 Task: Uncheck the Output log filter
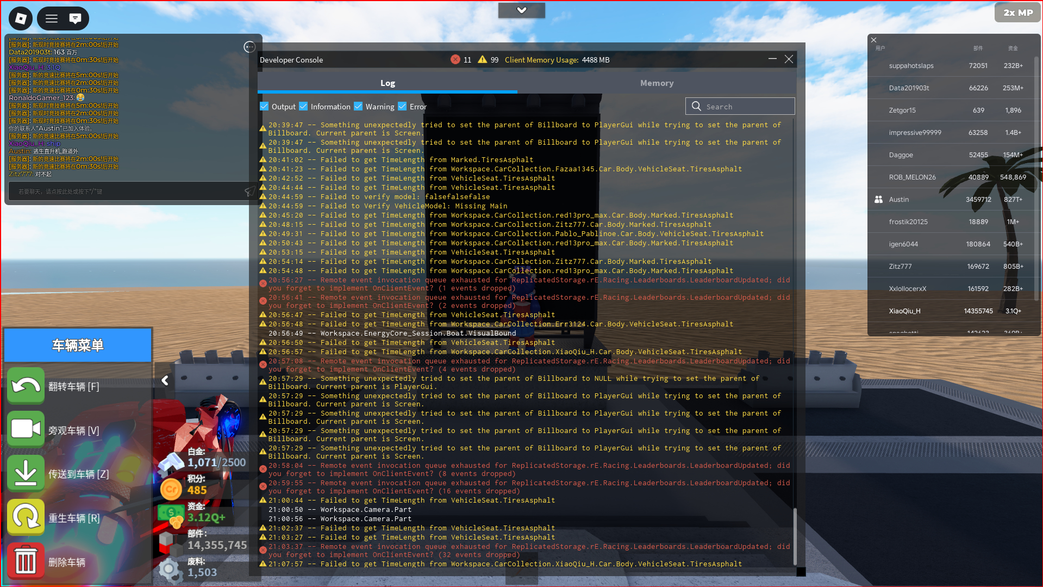264,107
